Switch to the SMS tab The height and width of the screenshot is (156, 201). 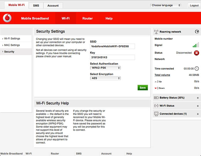tap(36, 6)
